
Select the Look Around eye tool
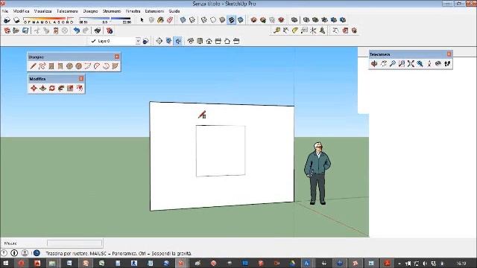click(438, 63)
